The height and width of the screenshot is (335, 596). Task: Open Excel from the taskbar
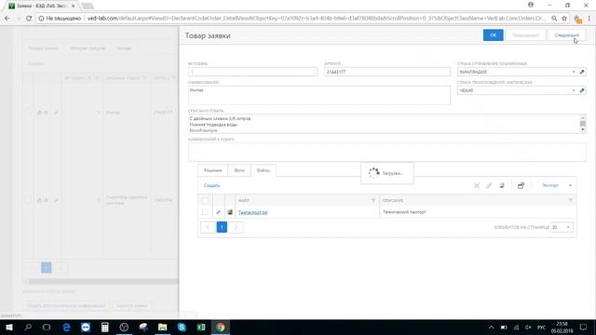point(201,327)
